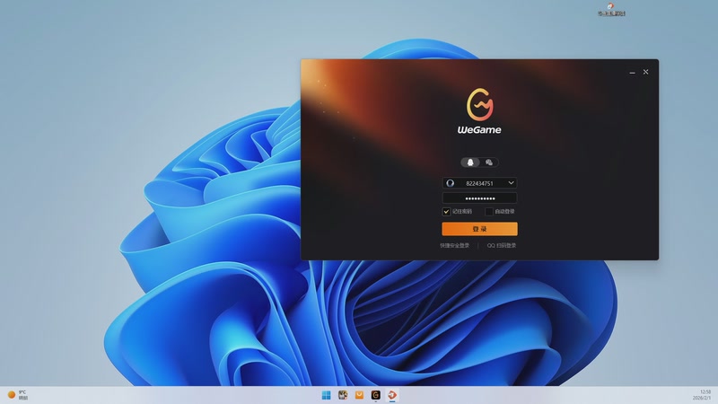
Task: Open quick secure login link
Action: tap(455, 245)
